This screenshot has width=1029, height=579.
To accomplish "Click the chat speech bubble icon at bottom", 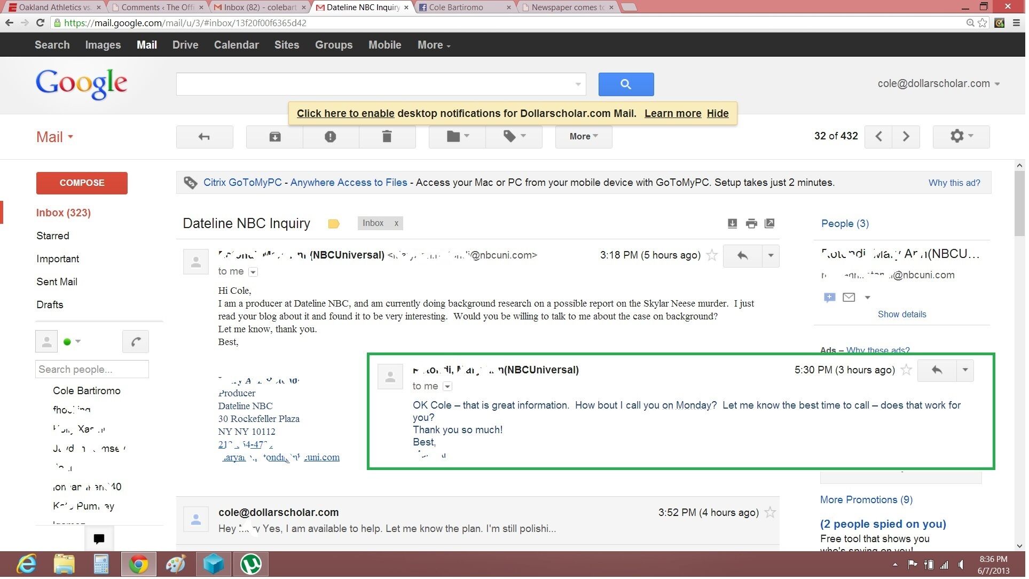I will 99,541.
